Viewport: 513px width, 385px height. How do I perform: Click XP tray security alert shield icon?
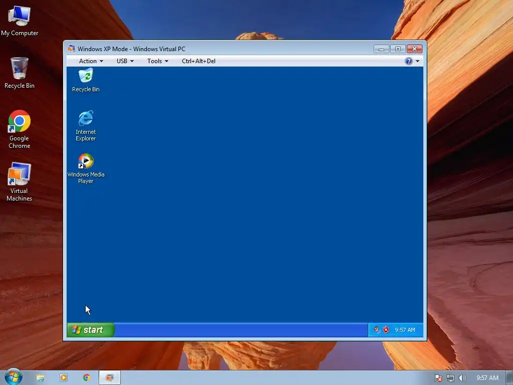[386, 330]
